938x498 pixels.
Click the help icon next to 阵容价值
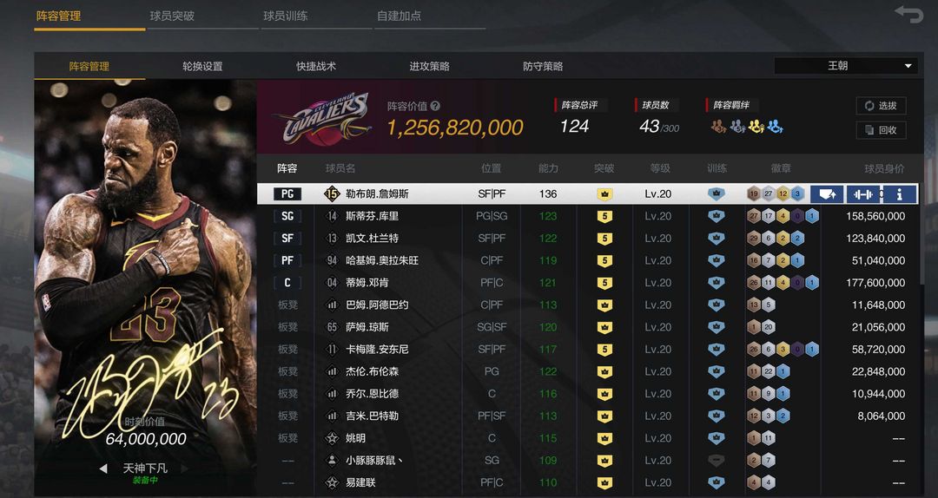pyautogui.click(x=435, y=106)
